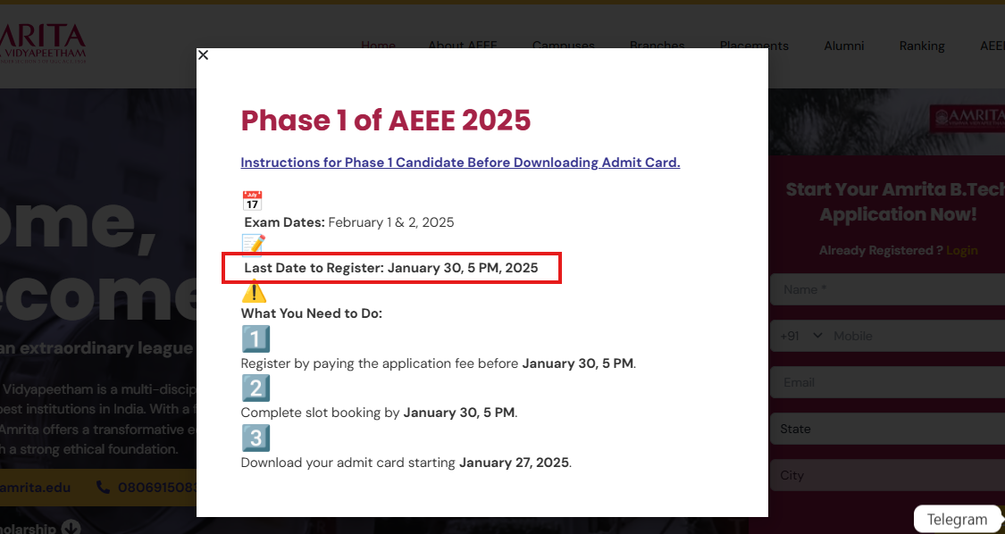Select the step 3 number icon
This screenshot has width=1005, height=534.
255,438
